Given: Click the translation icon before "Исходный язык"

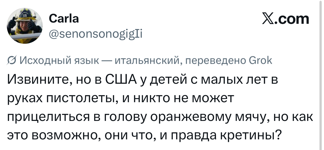Looking at the screenshot, I should (x=12, y=61).
